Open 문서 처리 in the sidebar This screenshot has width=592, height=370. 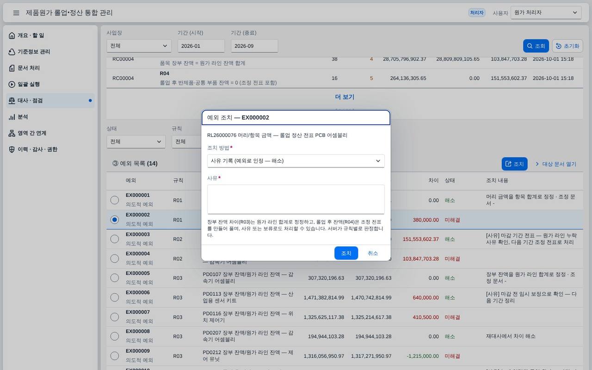coord(50,68)
